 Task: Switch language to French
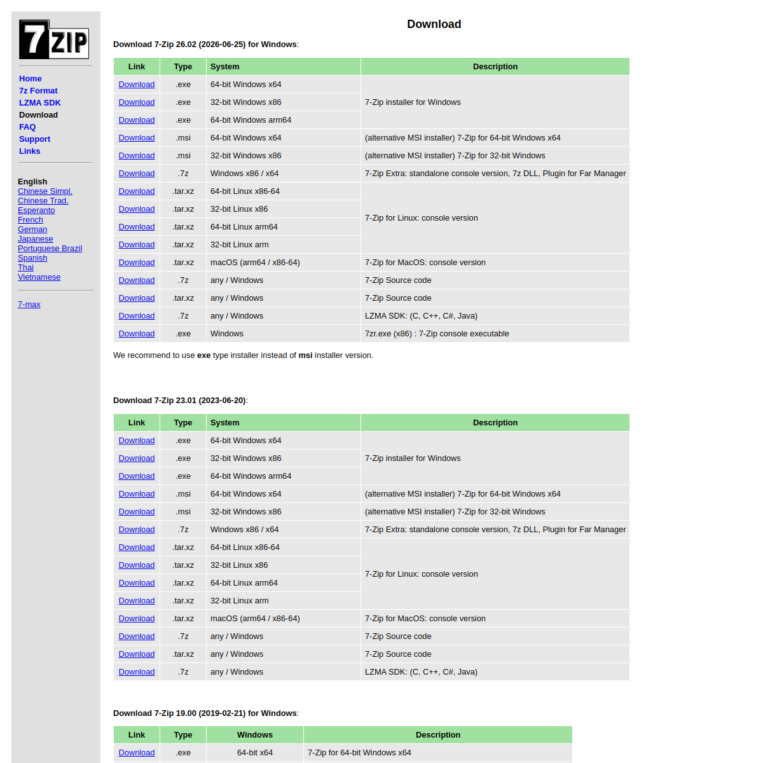(31, 220)
